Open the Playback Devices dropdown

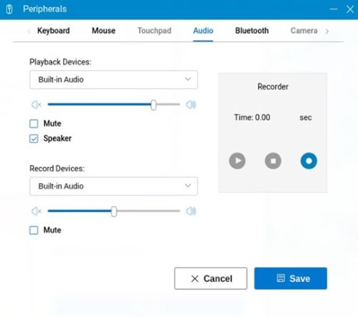114,80
